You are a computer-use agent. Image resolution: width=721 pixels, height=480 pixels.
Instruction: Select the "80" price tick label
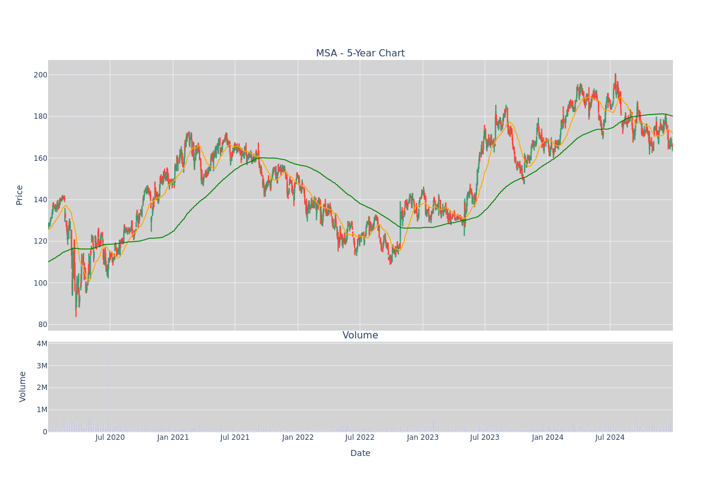(43, 325)
